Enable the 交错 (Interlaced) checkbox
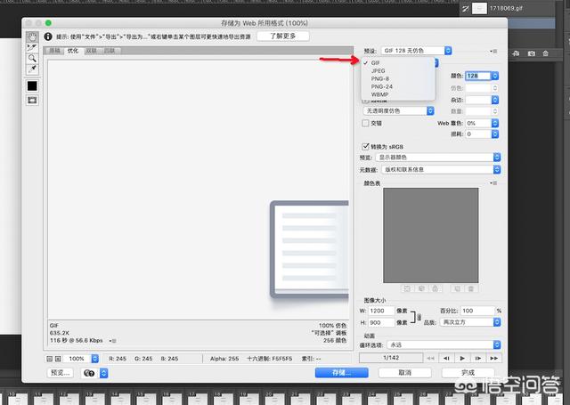570x405 pixels. tap(365, 124)
